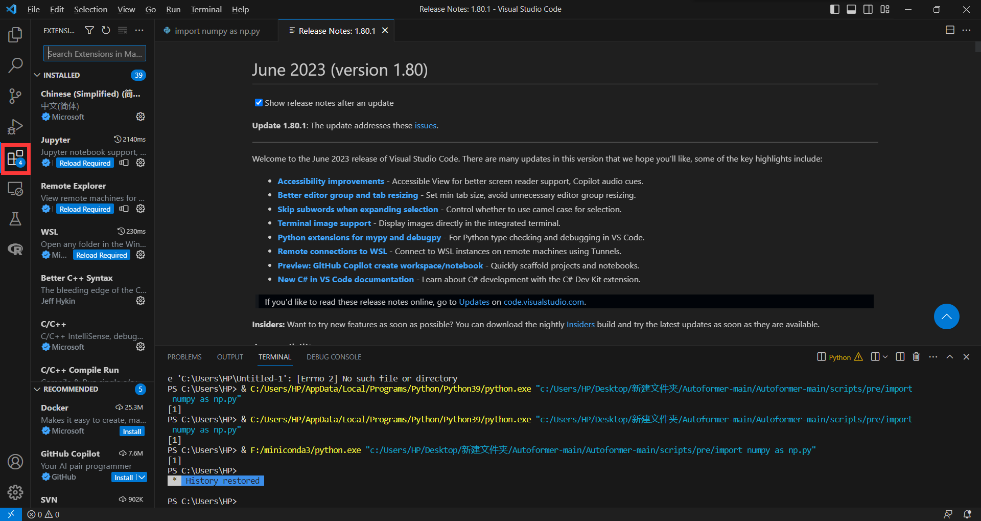Switch to DEBUG CONSOLE tab
Image resolution: width=981 pixels, height=521 pixels.
pyautogui.click(x=334, y=357)
